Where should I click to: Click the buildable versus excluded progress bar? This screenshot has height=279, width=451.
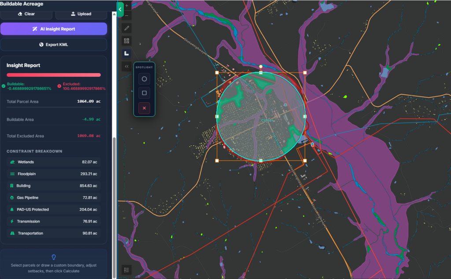coord(54,75)
